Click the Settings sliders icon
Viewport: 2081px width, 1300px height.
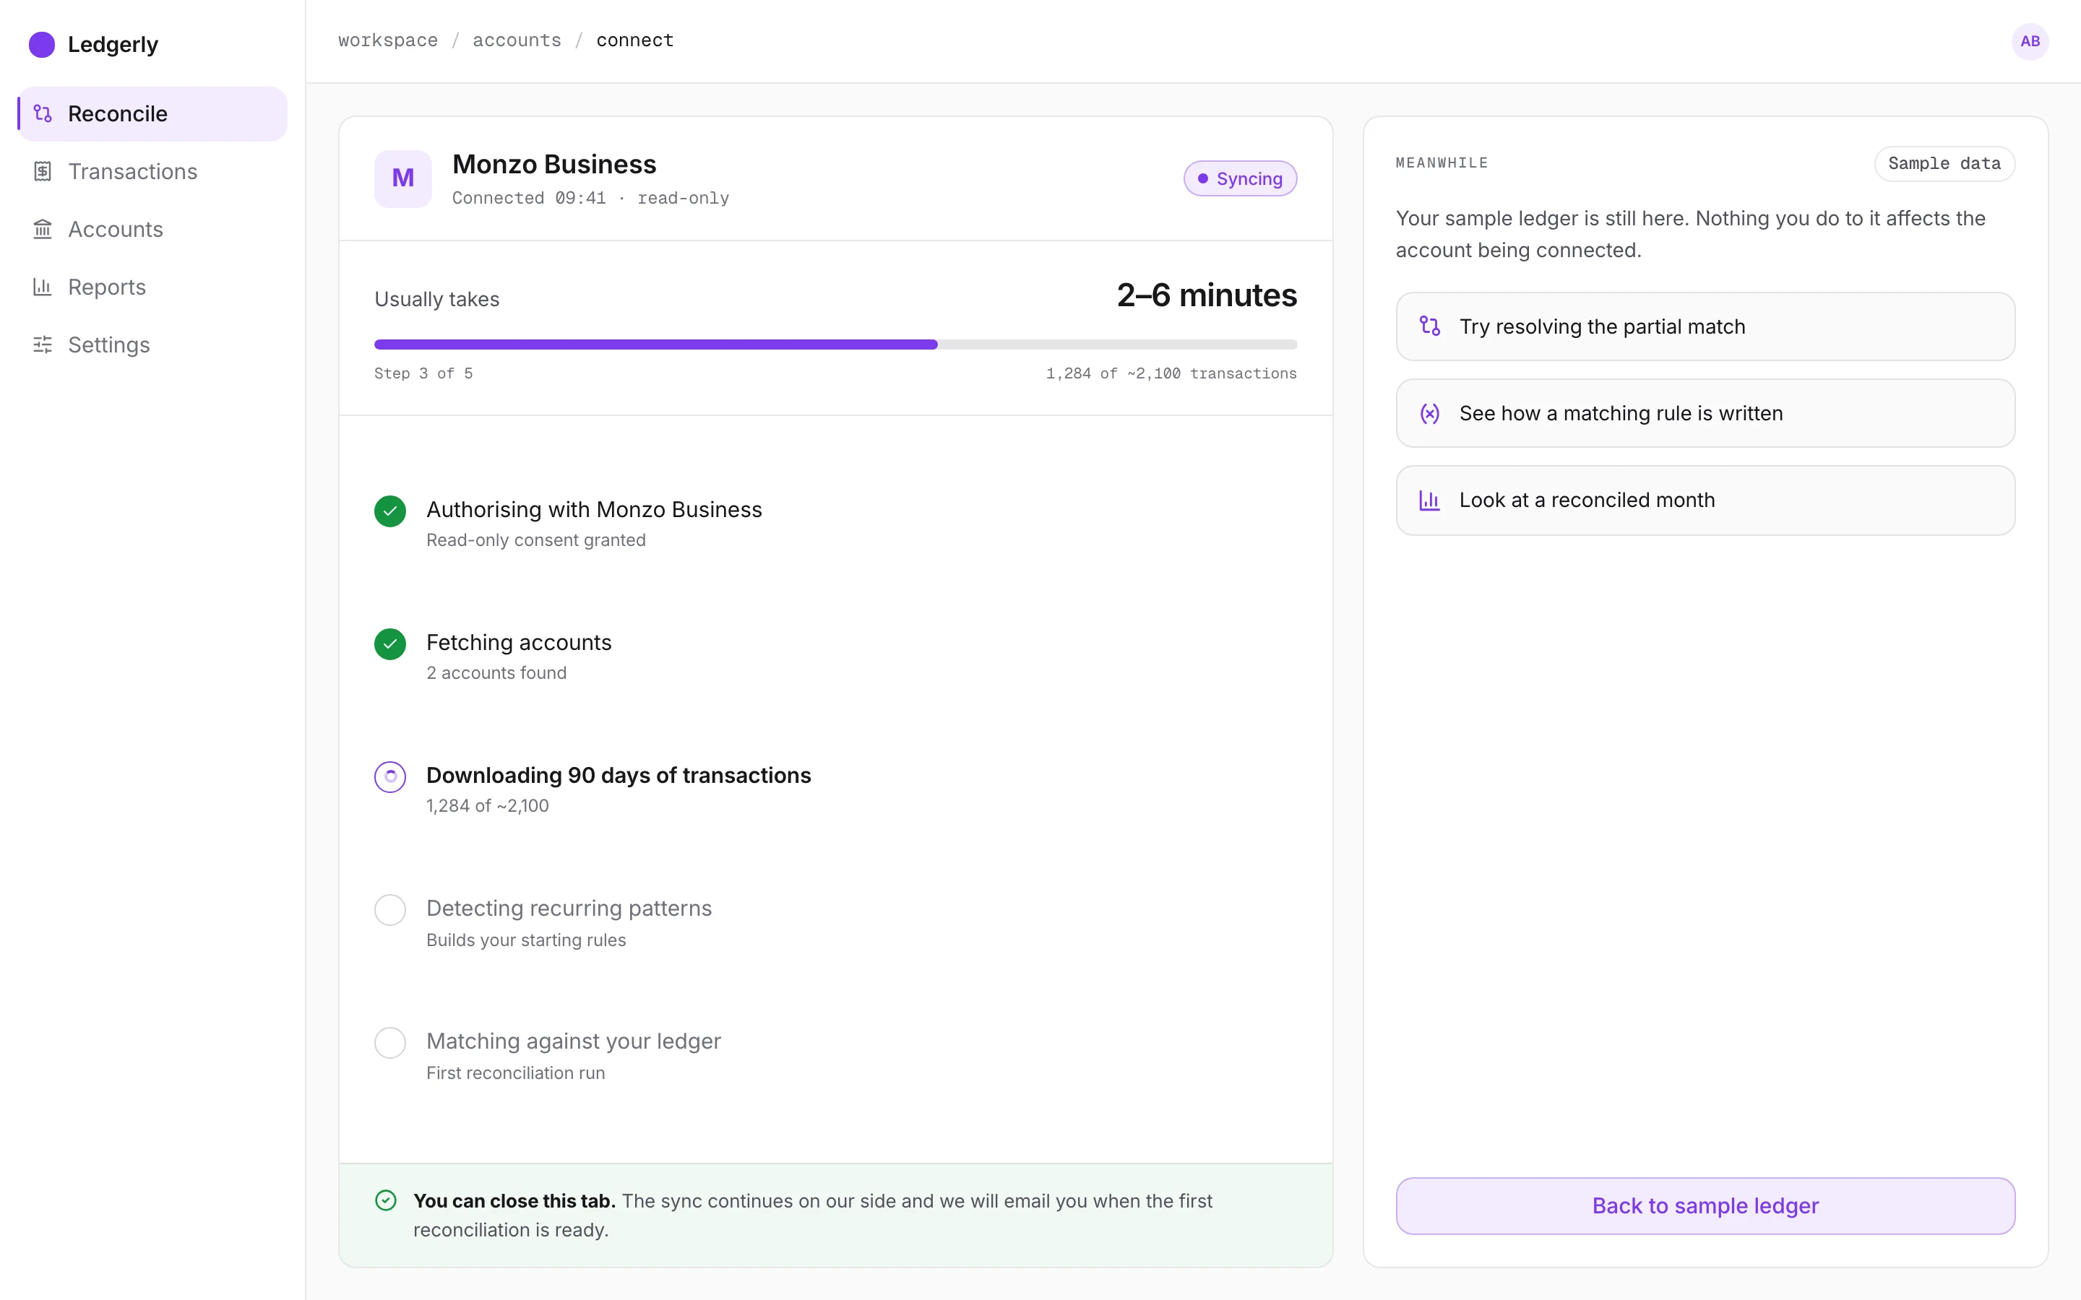click(x=42, y=344)
